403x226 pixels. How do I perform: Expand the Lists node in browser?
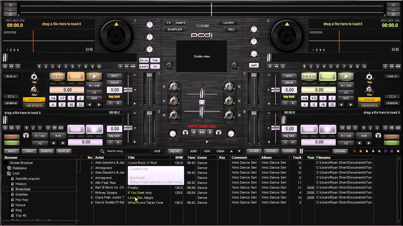[9, 173]
